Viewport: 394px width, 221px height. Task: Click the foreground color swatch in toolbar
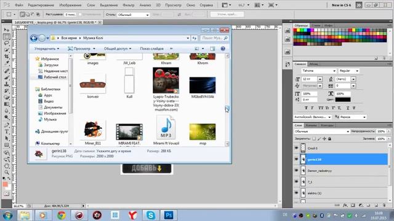point(5,184)
